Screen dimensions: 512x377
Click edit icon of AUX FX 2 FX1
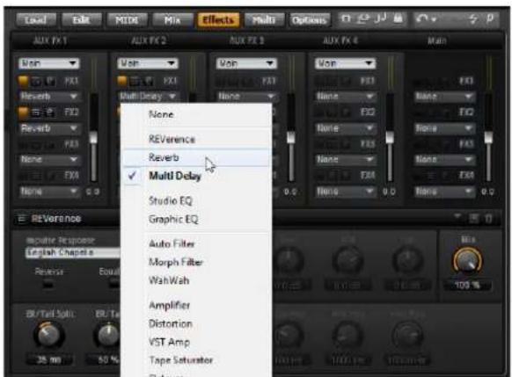tap(149, 81)
